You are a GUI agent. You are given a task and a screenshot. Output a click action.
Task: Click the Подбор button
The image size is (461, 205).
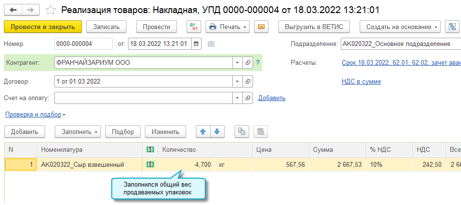point(123,132)
